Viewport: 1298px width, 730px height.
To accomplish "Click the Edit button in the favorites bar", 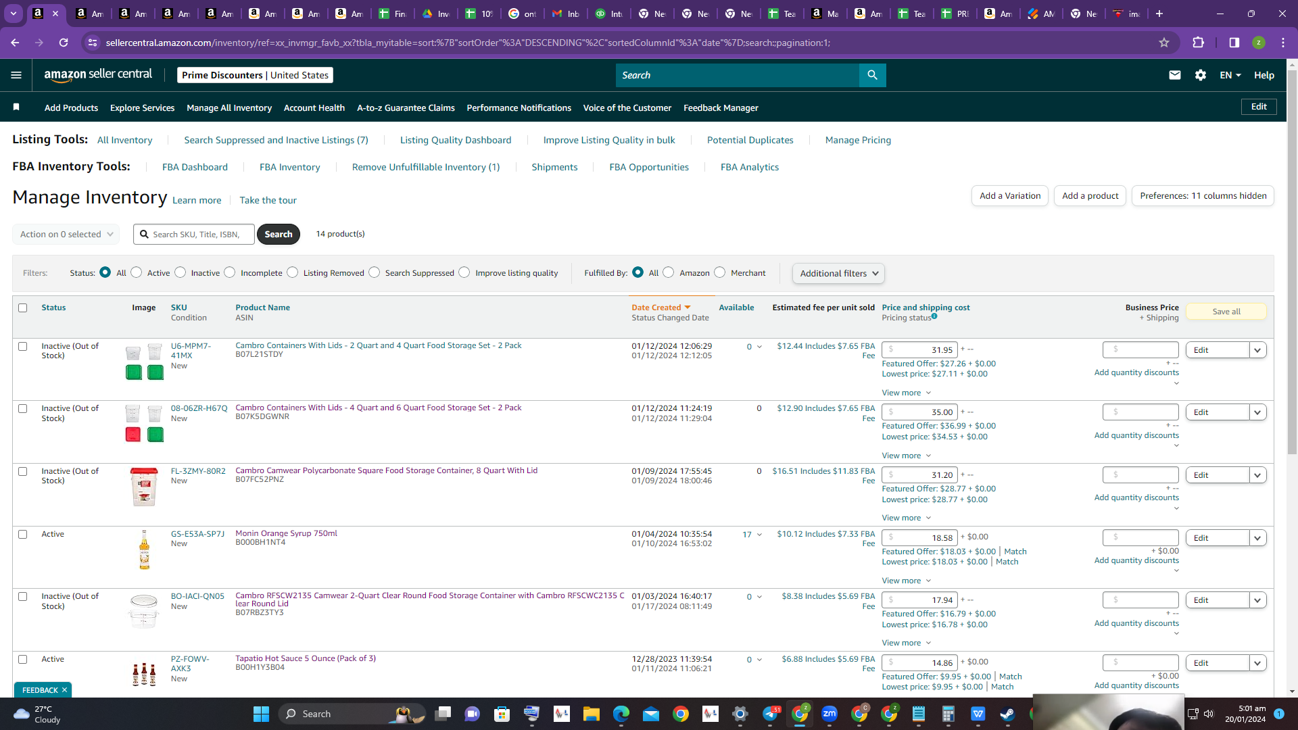I will point(1259,107).
